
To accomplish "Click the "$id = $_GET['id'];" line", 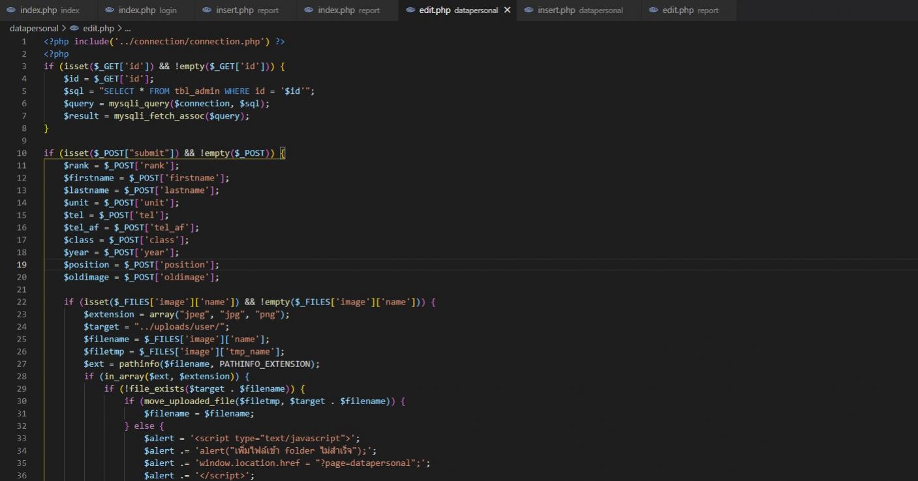I will coord(109,79).
